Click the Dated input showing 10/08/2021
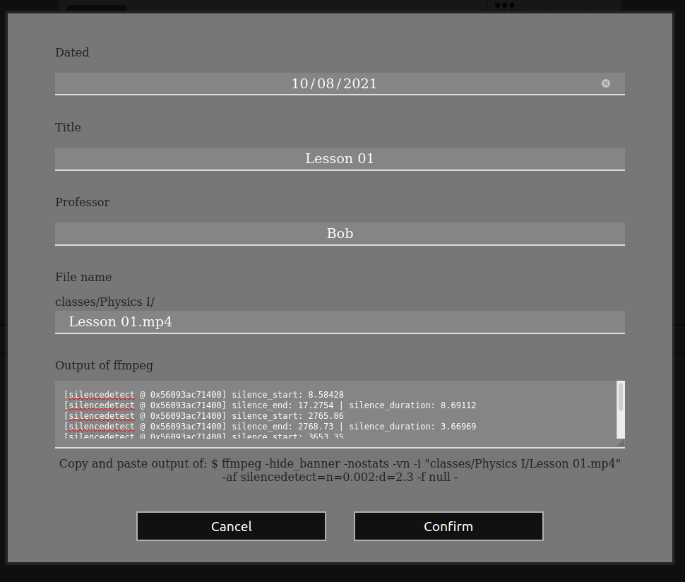The height and width of the screenshot is (582, 685). coord(340,83)
